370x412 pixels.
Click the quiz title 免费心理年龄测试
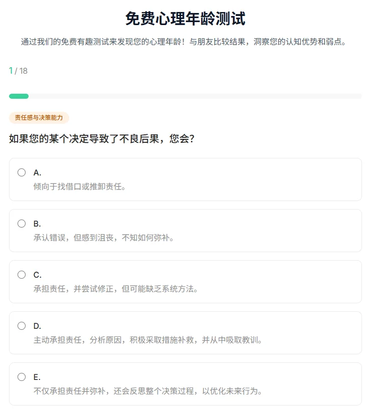click(185, 18)
